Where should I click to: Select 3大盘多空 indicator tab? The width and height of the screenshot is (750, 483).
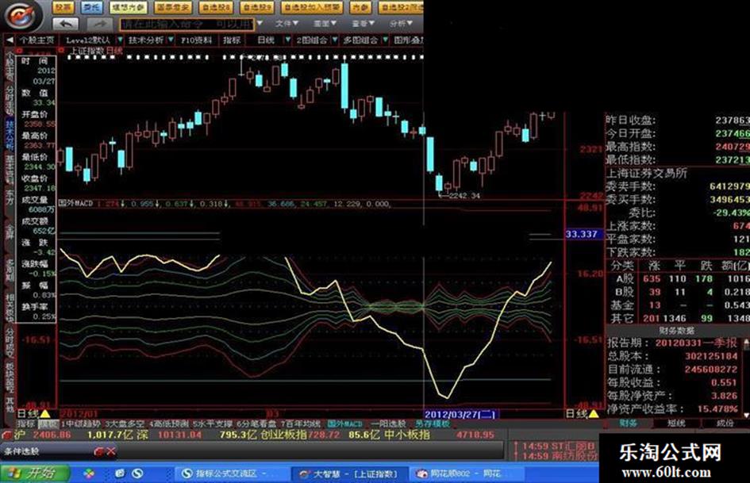point(125,424)
